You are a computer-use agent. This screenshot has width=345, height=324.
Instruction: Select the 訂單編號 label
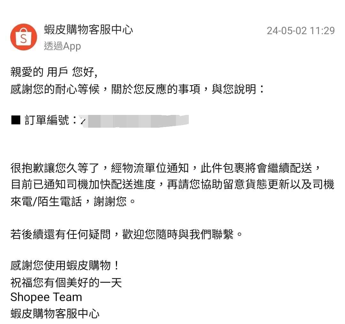point(47,120)
